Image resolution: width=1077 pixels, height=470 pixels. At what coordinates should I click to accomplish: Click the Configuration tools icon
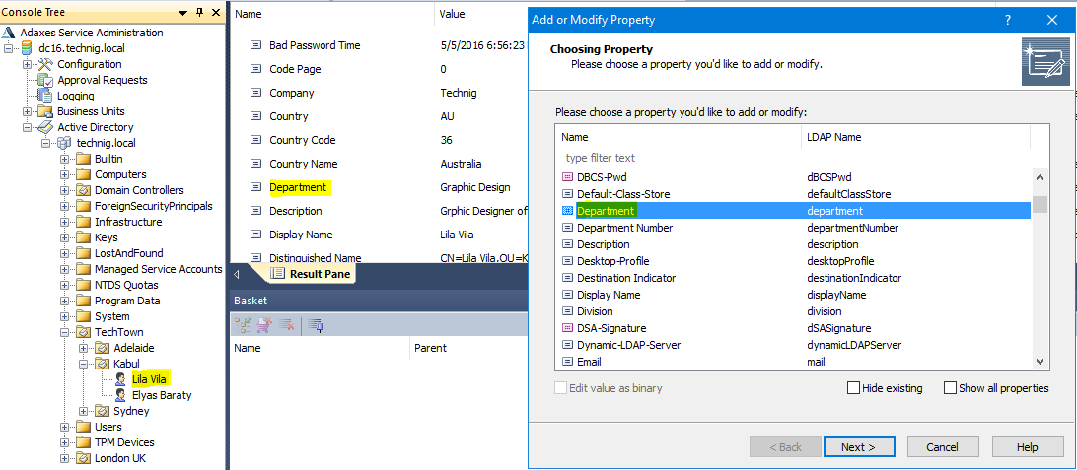coord(45,64)
